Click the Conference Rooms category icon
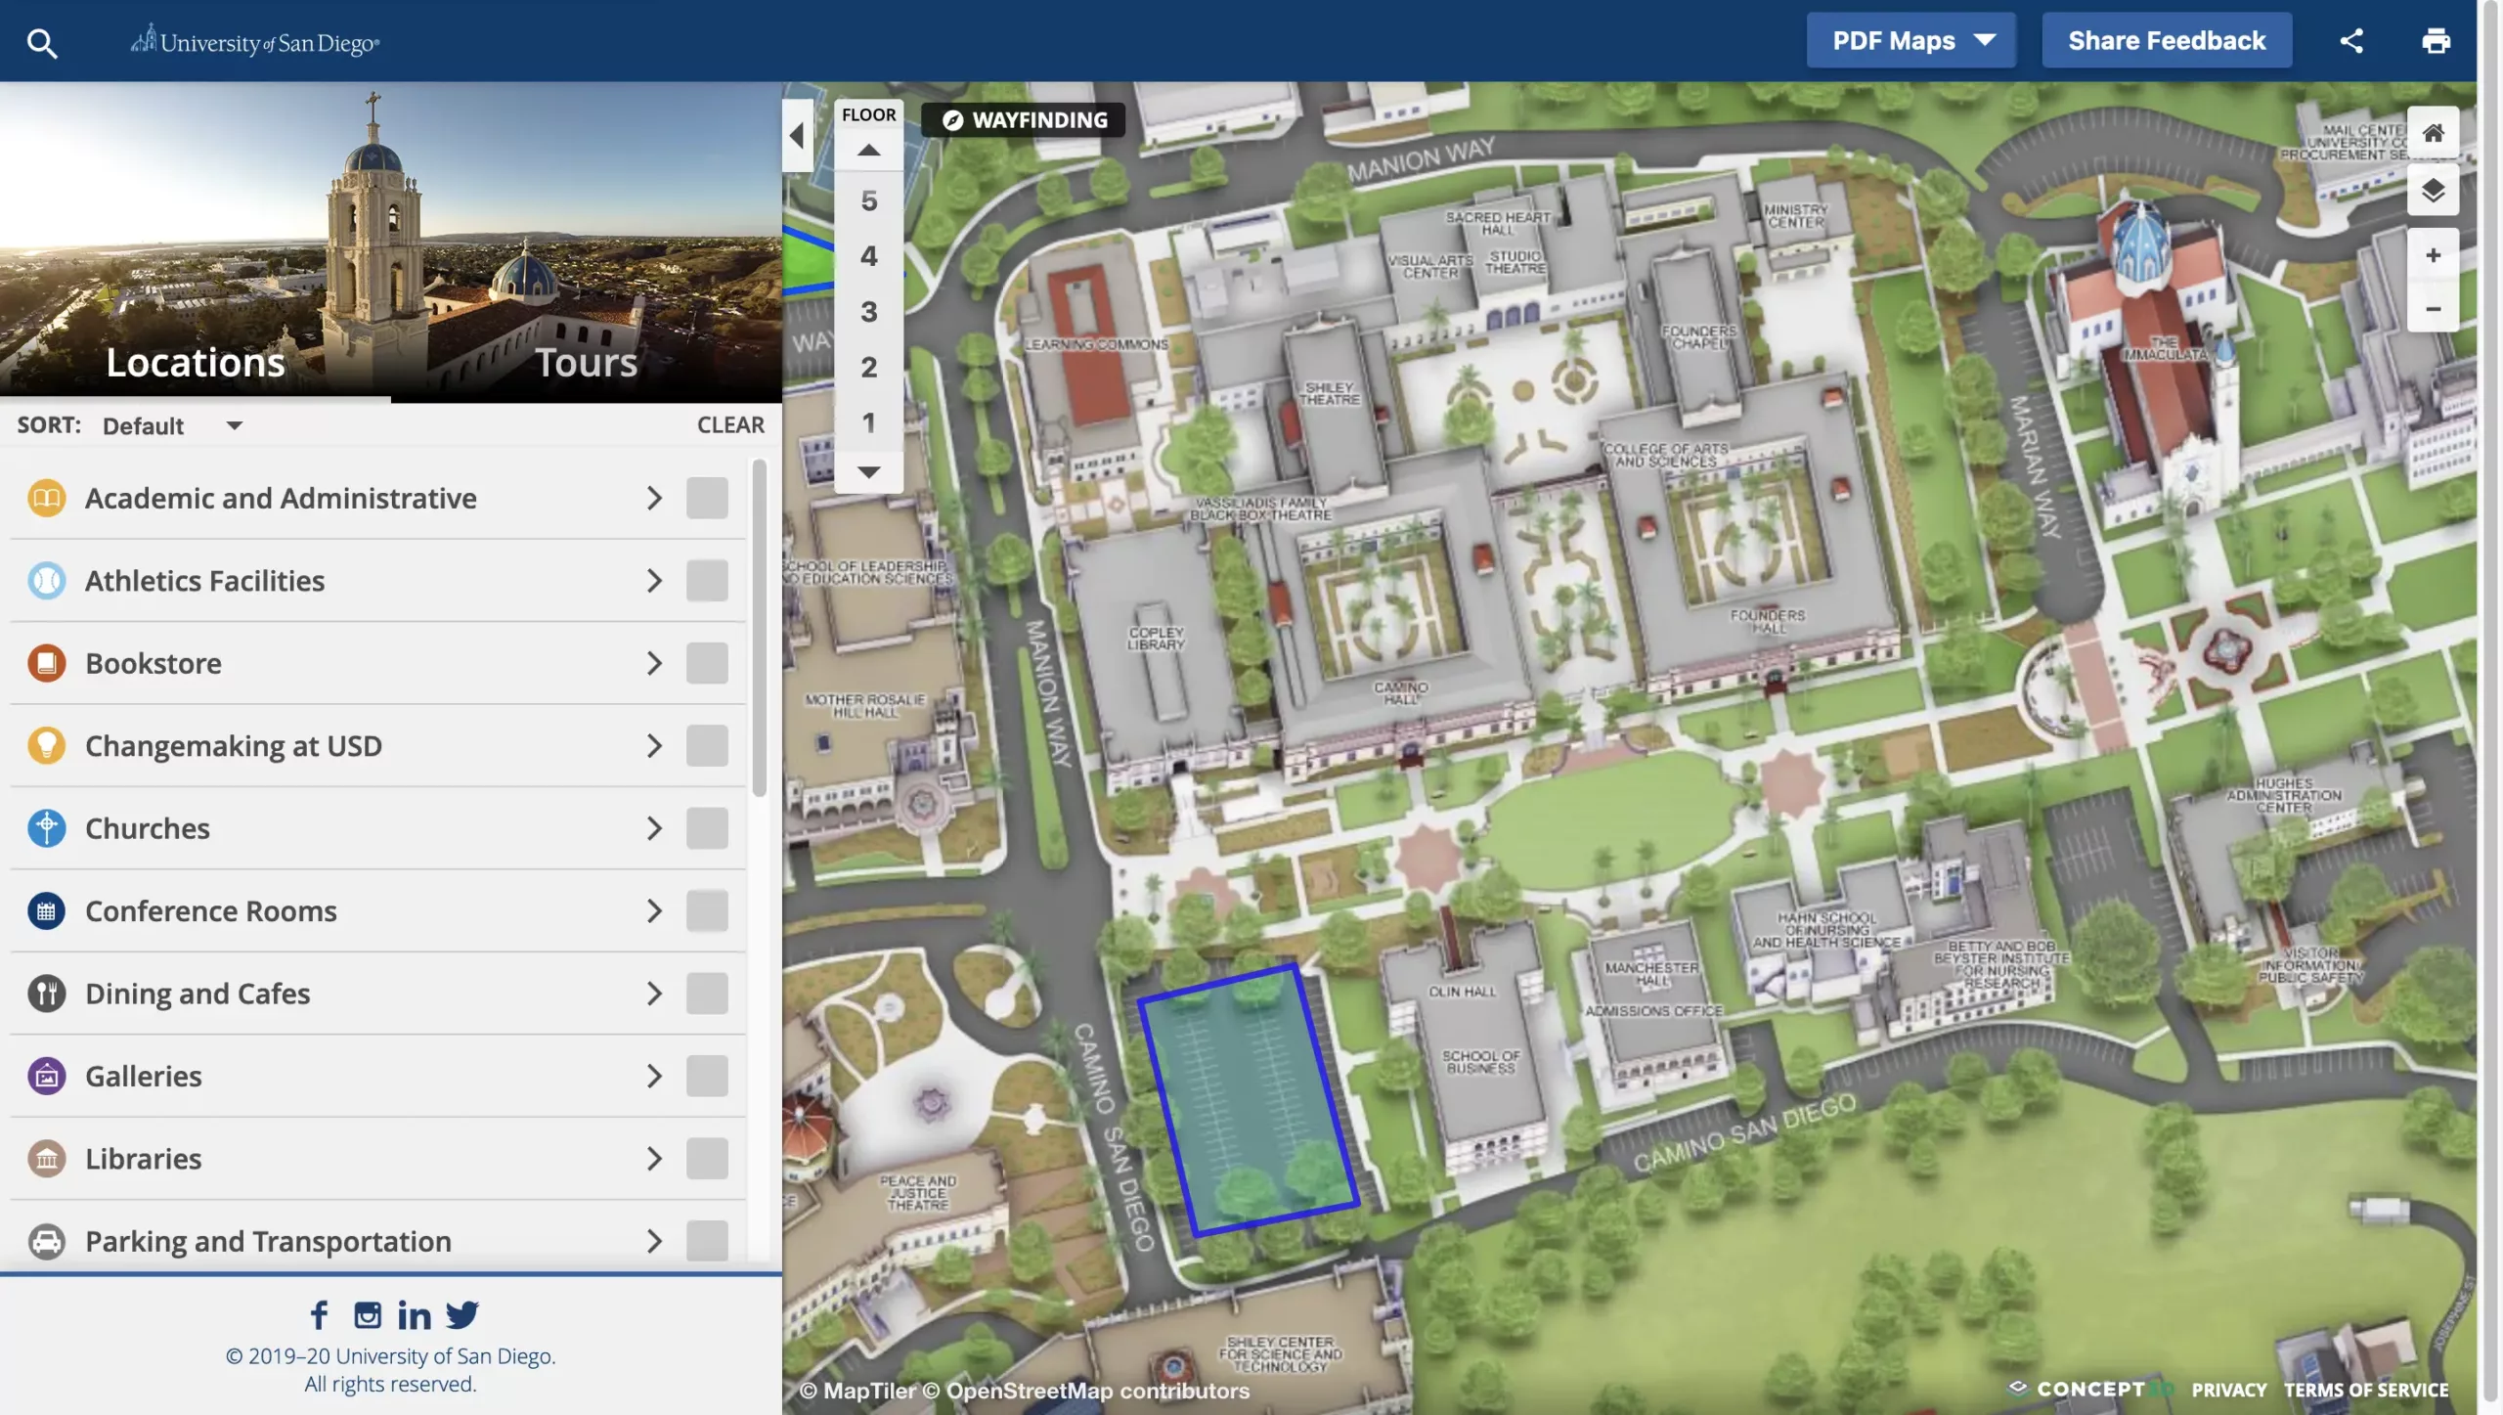Screen dimensions: 2503x1415 (x=46, y=910)
